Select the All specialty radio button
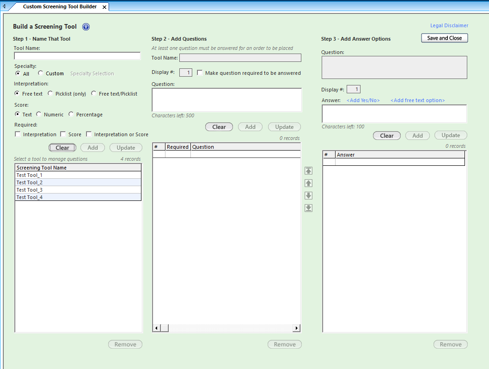This screenshot has width=489, height=369. coord(18,73)
